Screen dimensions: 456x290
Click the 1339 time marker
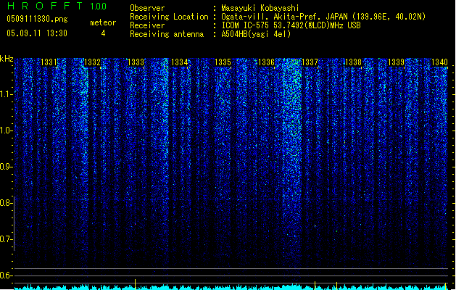396,62
